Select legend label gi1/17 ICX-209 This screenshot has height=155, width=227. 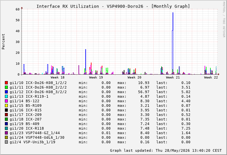point(26,115)
